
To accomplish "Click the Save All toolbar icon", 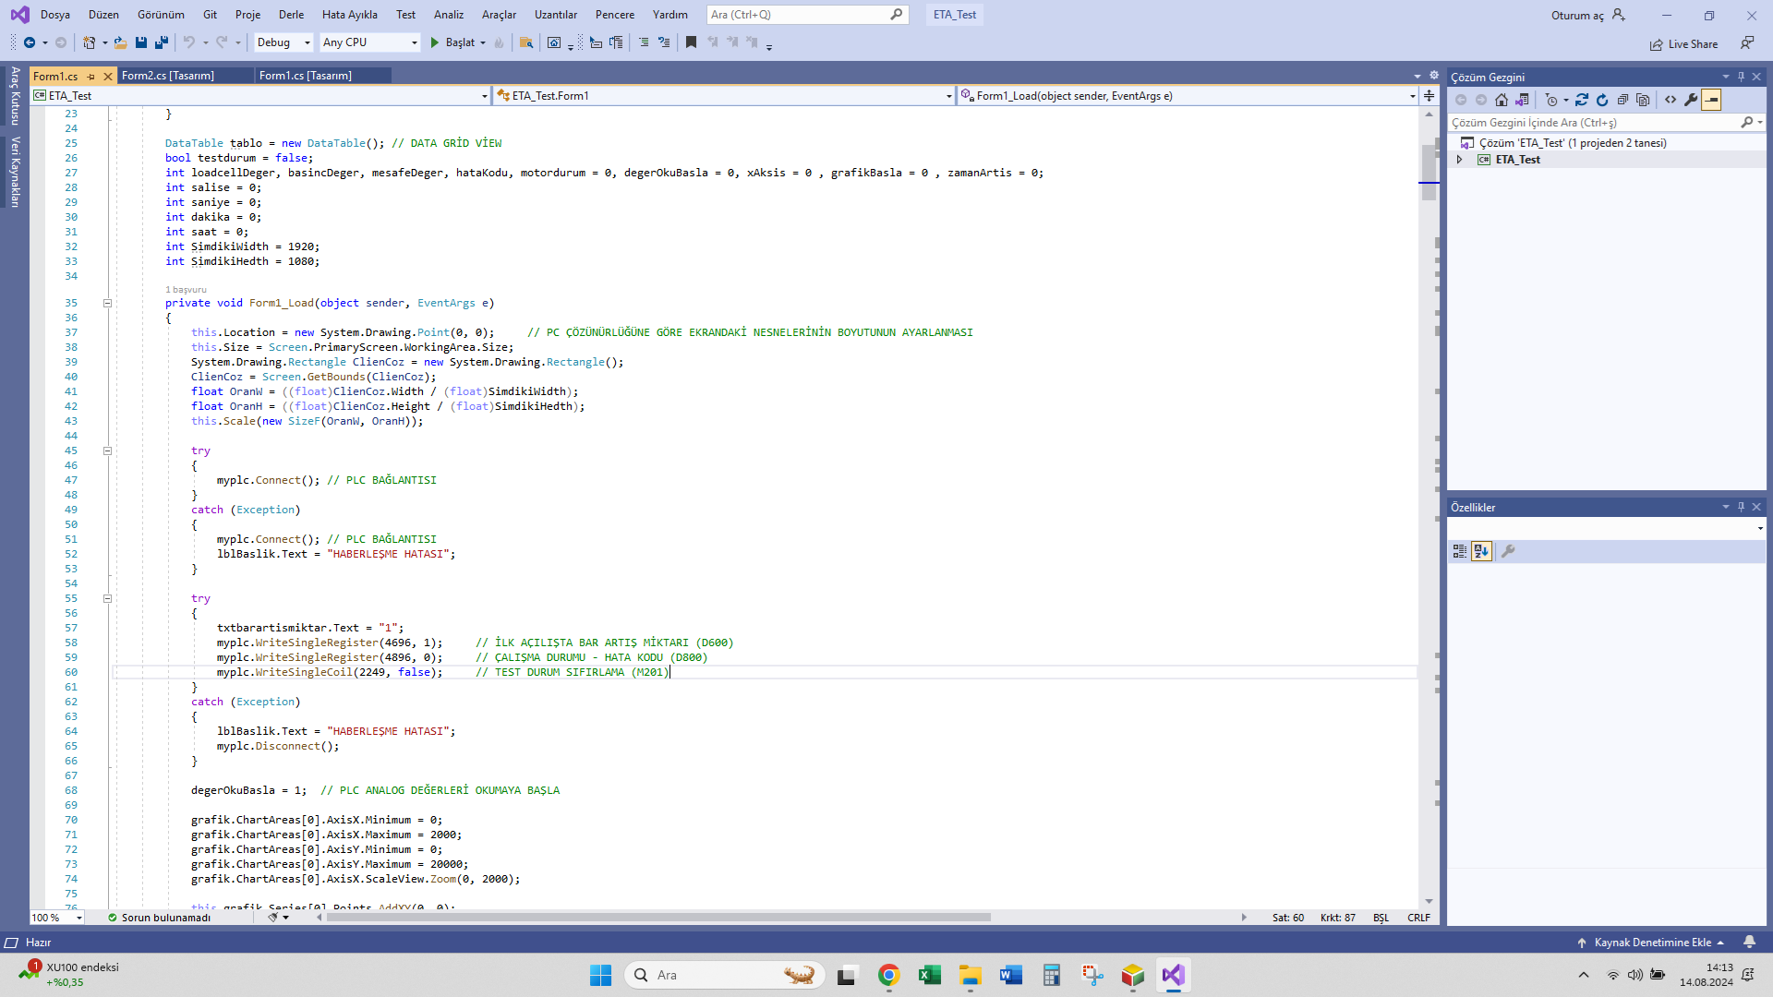I will coord(162,42).
